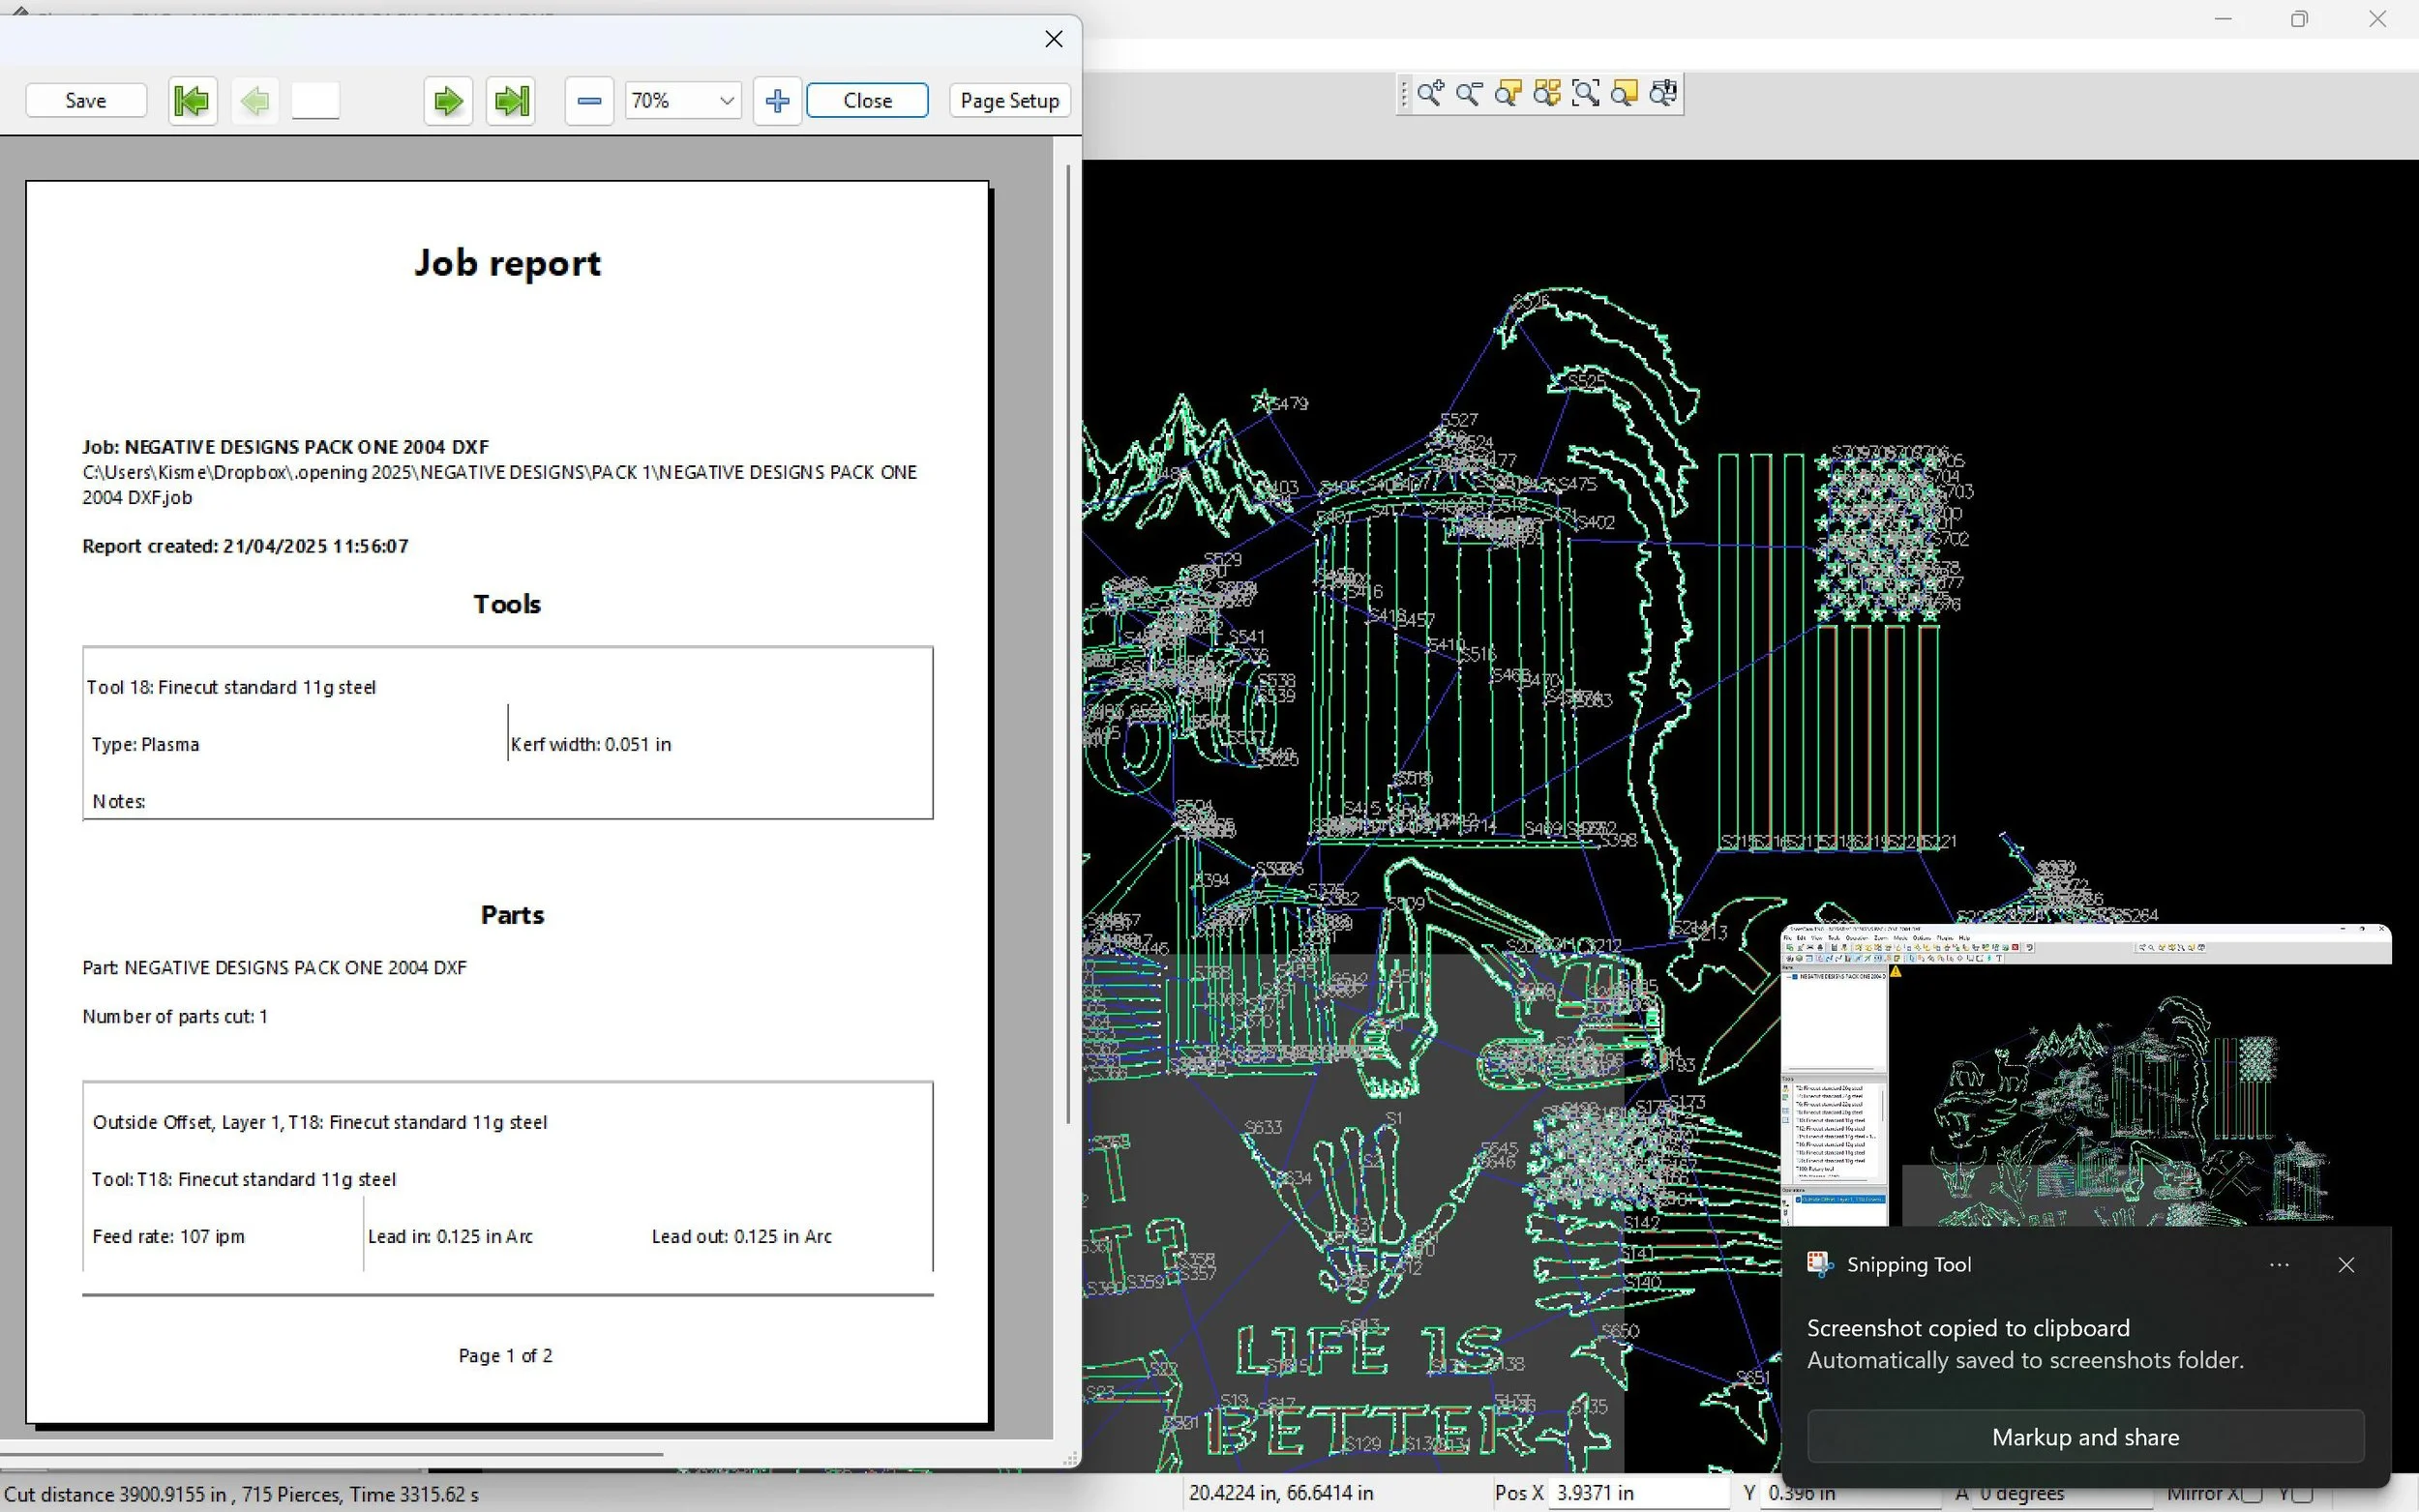The width and height of the screenshot is (2419, 1512).
Task: Toggle the Mirror X checkbox
Action: (2252, 1494)
